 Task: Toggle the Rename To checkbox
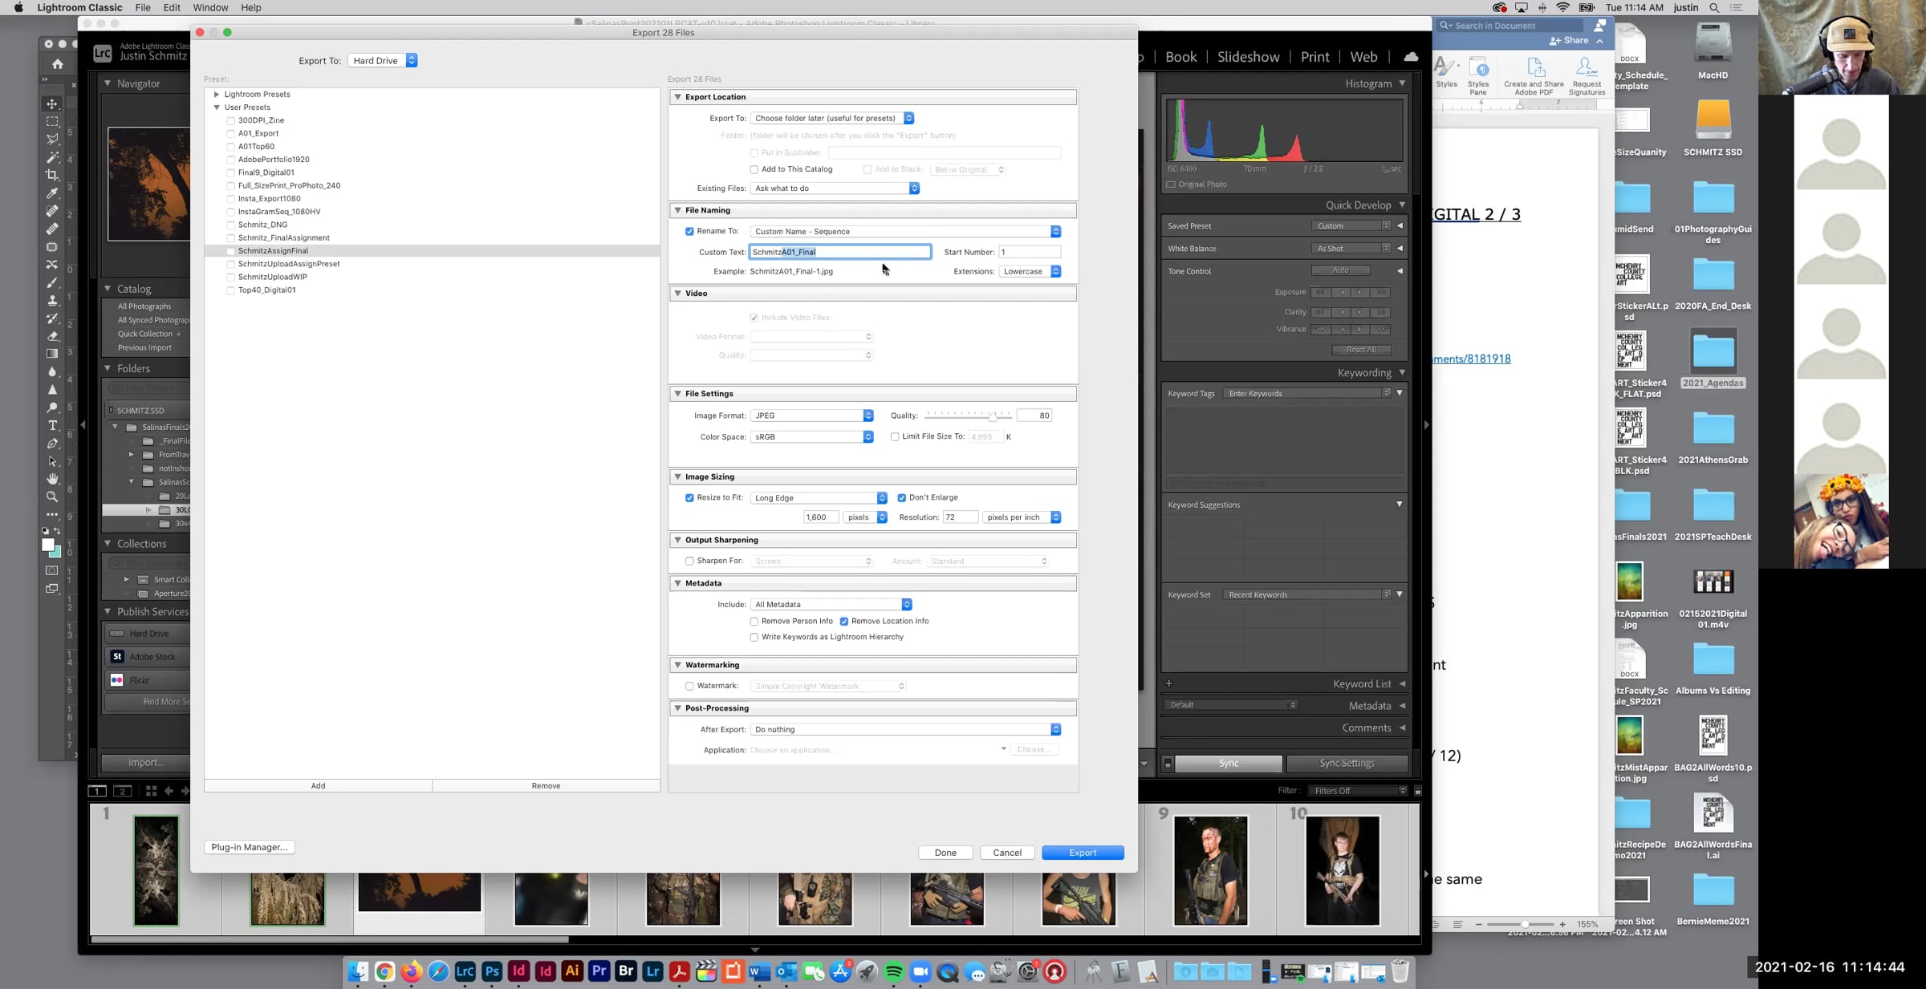click(689, 231)
